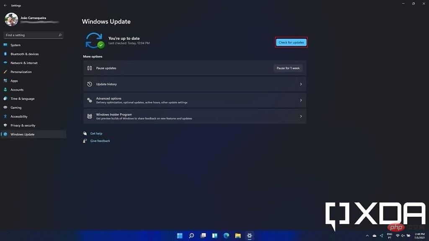The width and height of the screenshot is (429, 241).
Task: Expand the Update history row
Action: pos(194,84)
